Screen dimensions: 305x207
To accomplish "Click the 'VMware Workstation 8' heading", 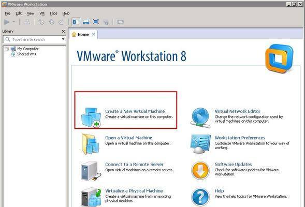I will (x=132, y=56).
